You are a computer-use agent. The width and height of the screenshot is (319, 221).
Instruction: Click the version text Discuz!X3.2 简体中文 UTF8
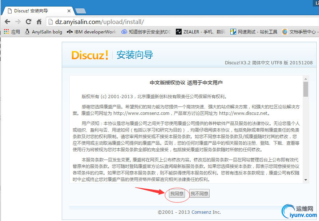[x=269, y=63]
